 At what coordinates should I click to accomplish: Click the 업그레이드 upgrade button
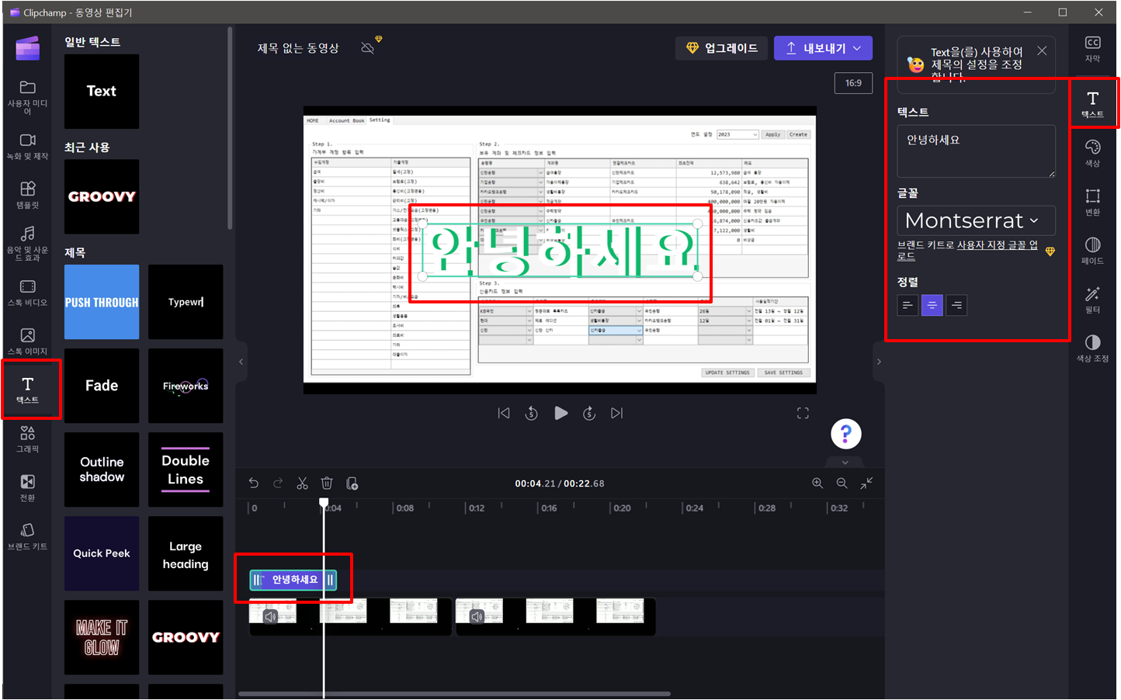[722, 48]
